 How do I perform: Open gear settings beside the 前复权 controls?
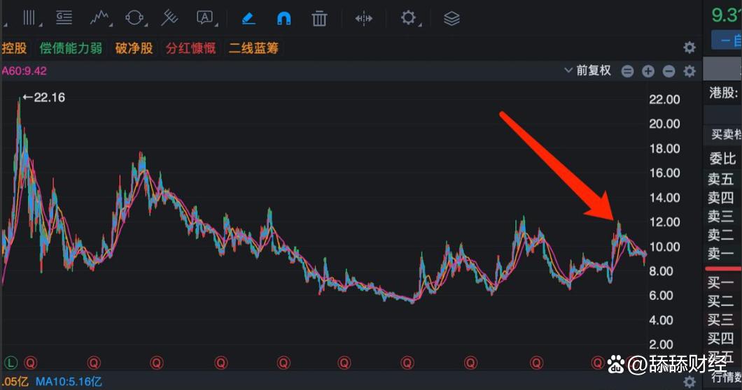pyautogui.click(x=689, y=71)
